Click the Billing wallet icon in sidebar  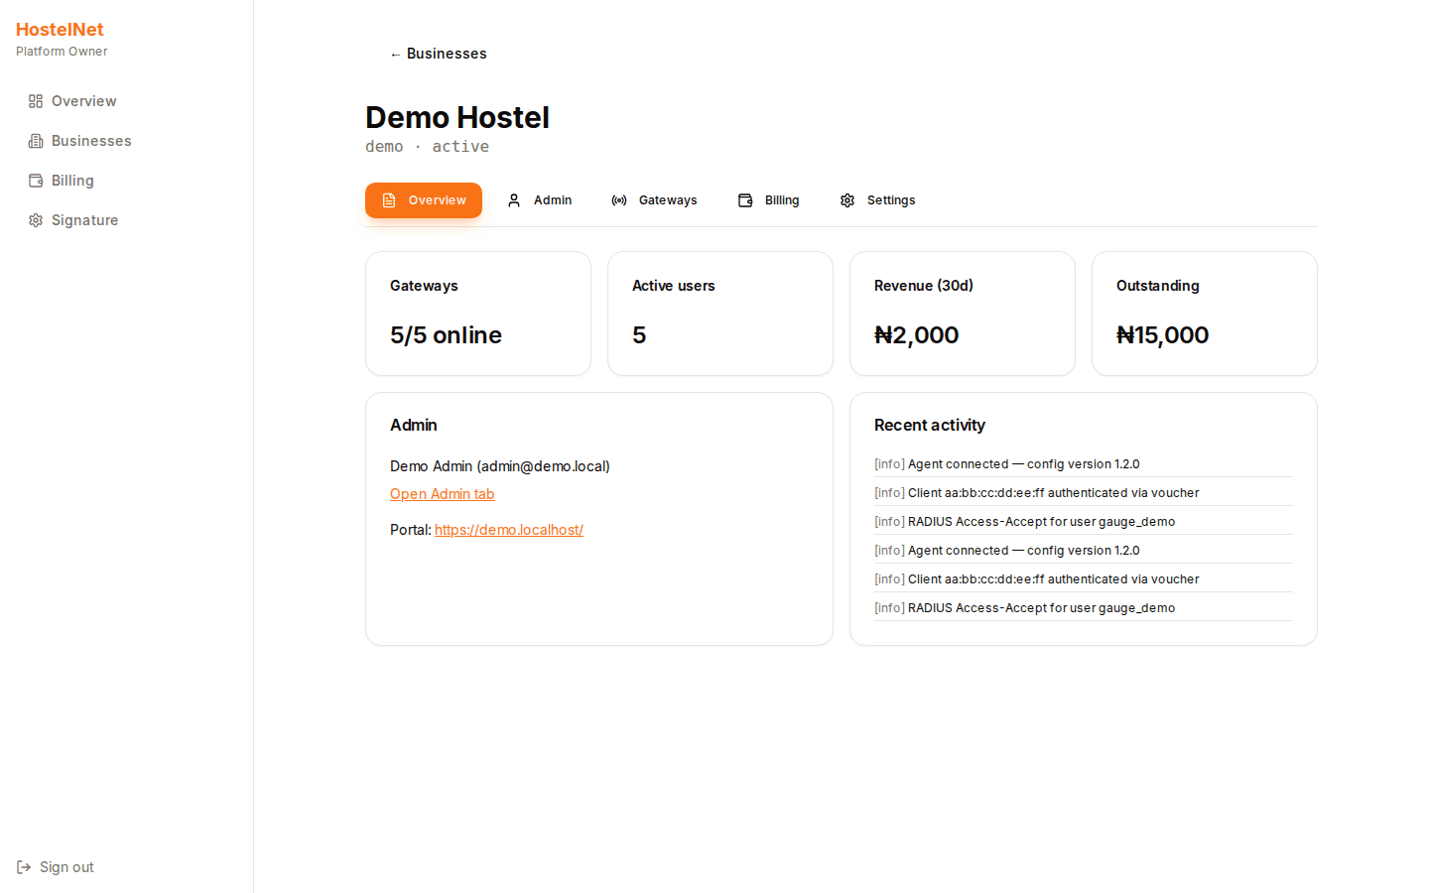[36, 181]
